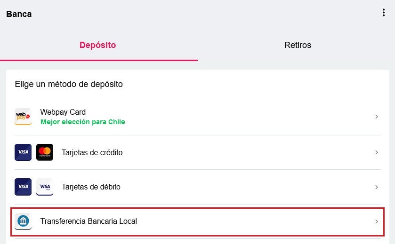Click the Mastercard icon

coord(45,152)
